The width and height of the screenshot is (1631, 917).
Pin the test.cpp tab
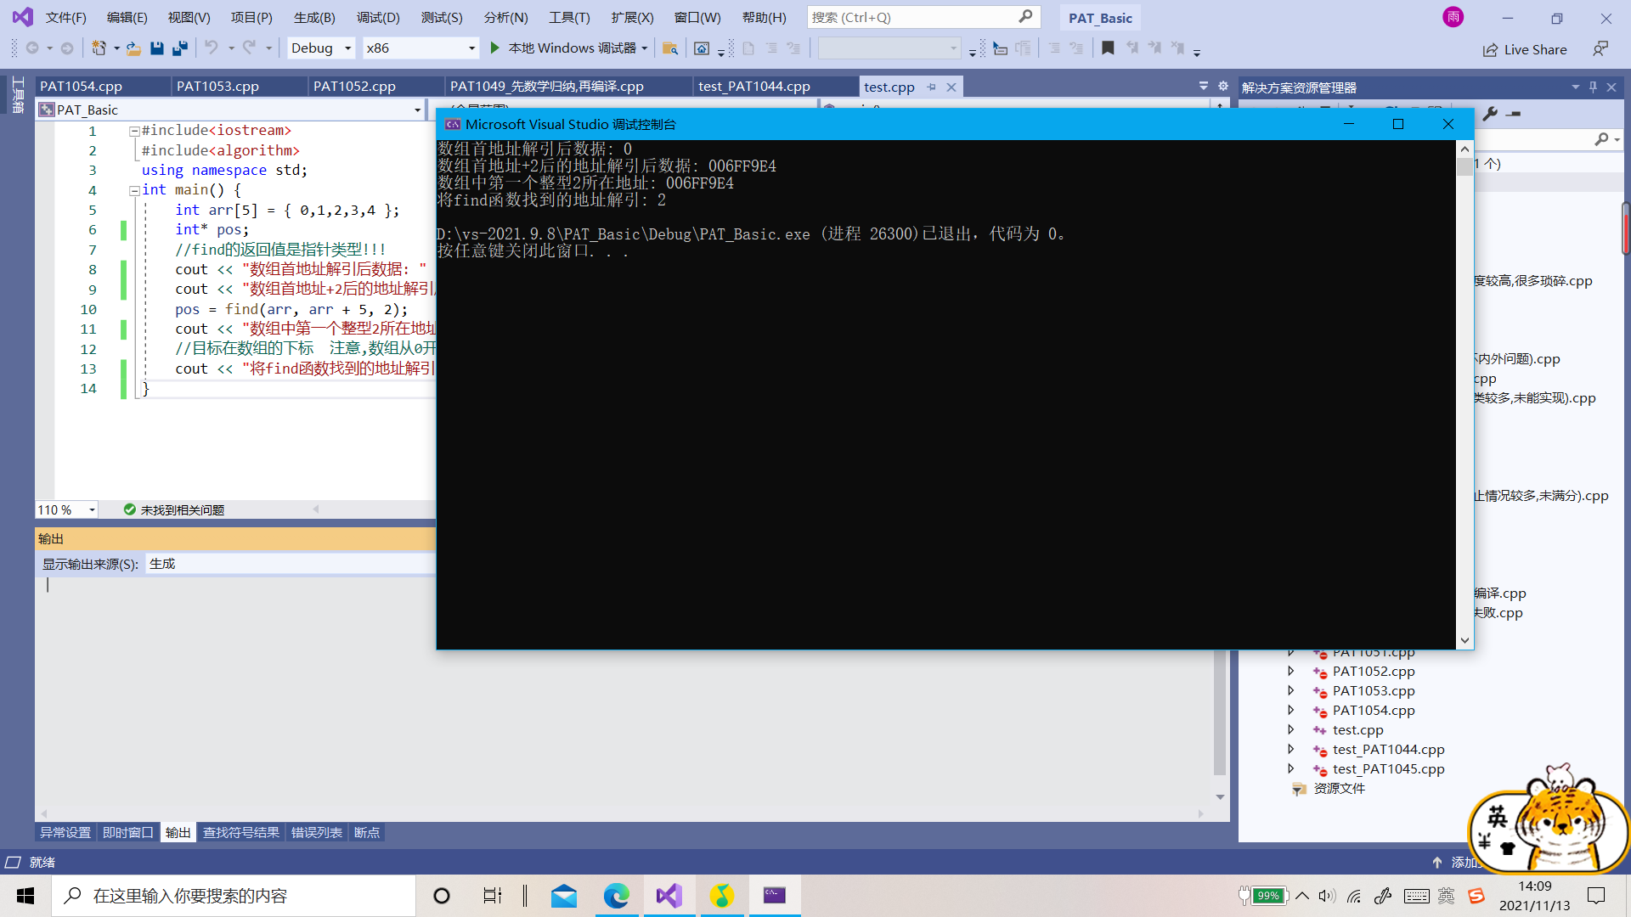pos(932,86)
